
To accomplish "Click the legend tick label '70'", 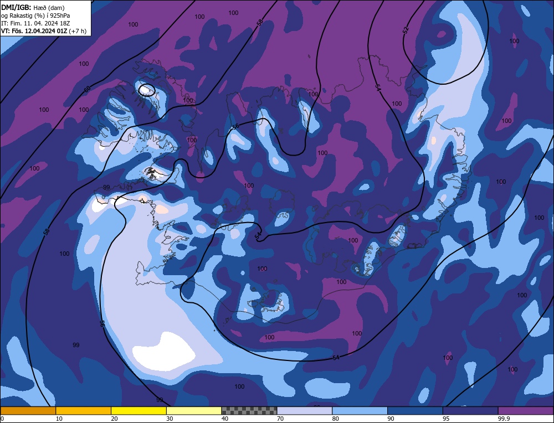I will tap(280, 419).
